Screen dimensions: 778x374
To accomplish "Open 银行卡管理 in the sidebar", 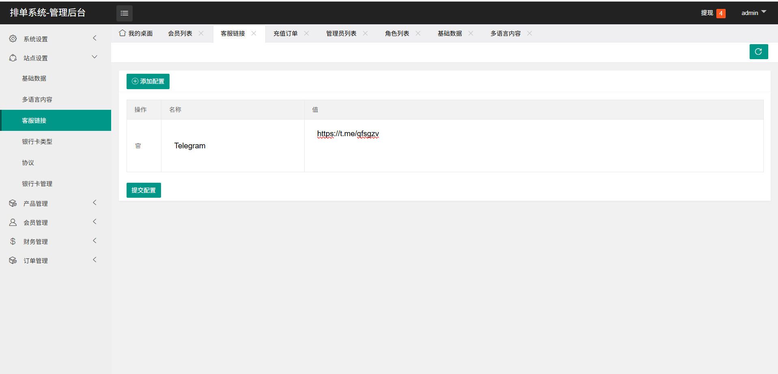I will pos(56,184).
